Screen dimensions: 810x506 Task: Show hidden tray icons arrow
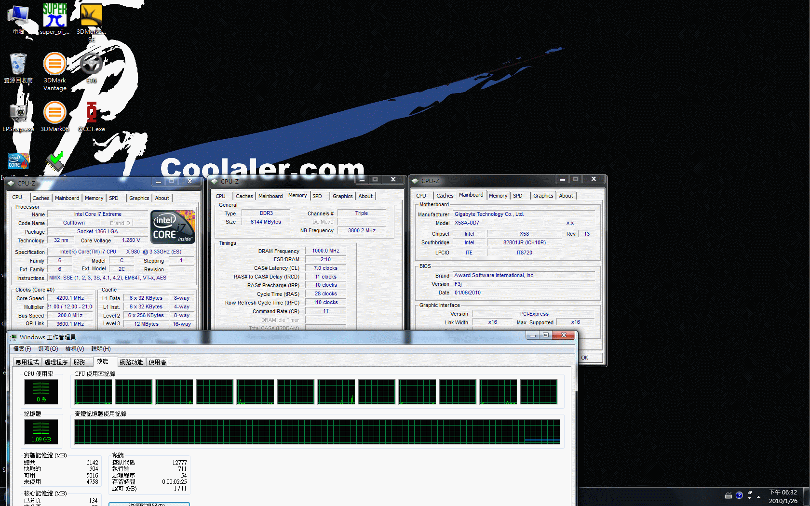(758, 496)
